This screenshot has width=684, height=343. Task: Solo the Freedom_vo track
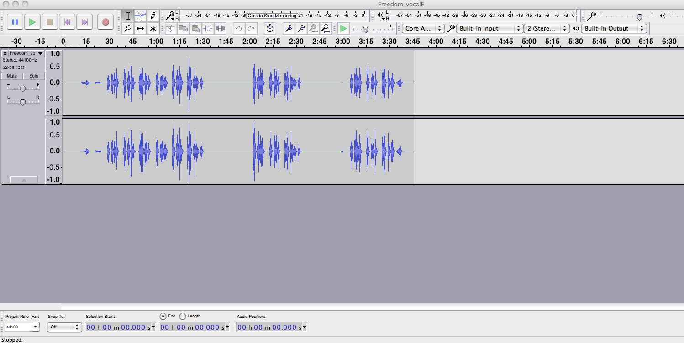point(34,76)
